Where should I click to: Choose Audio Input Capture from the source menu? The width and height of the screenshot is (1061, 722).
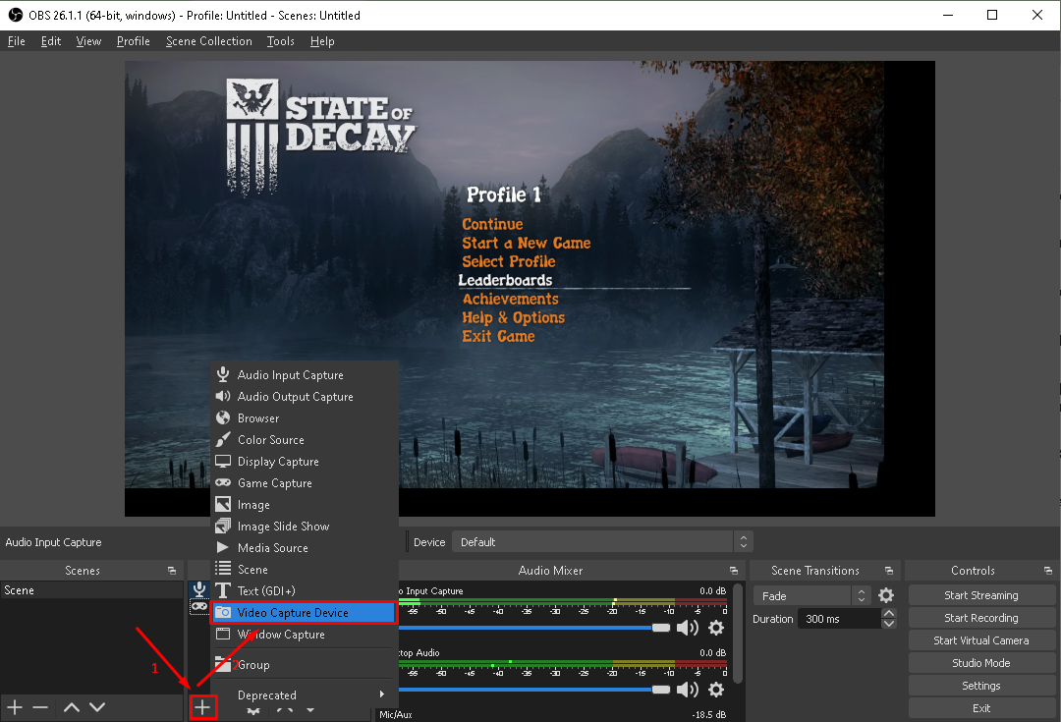click(304, 375)
